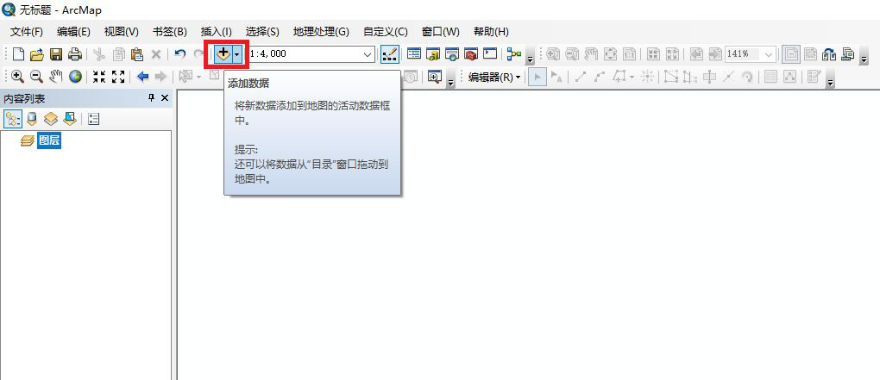
Task: Open the magnifier viewer window icon
Action: (x=434, y=77)
